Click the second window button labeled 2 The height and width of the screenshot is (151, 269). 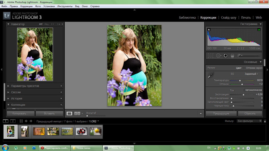coord(13,121)
